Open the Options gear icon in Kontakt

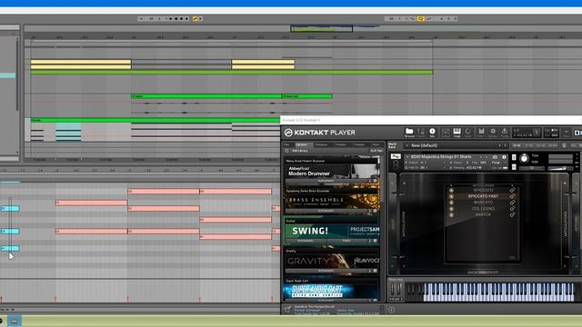[493, 132]
